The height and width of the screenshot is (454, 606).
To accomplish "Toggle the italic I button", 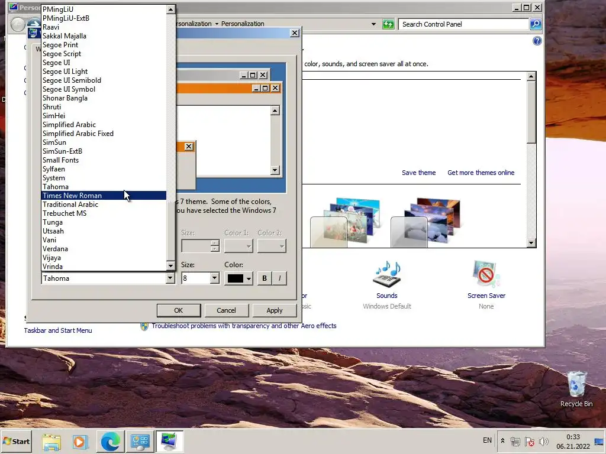I will click(x=279, y=278).
